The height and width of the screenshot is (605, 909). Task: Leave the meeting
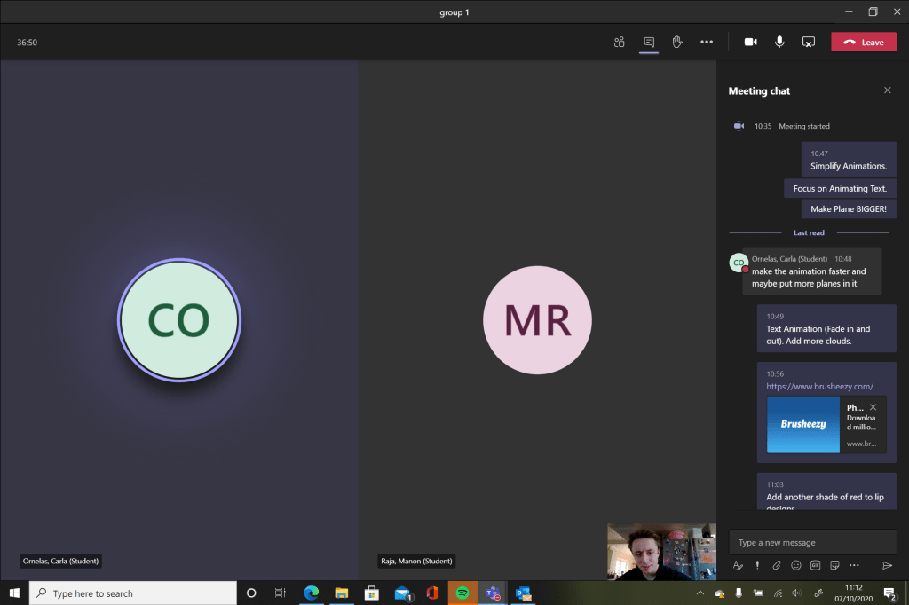pos(863,42)
